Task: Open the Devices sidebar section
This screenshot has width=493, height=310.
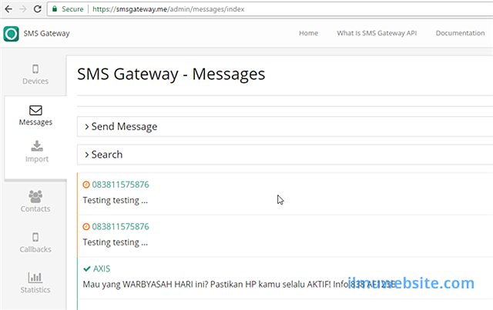Action: coord(35,75)
